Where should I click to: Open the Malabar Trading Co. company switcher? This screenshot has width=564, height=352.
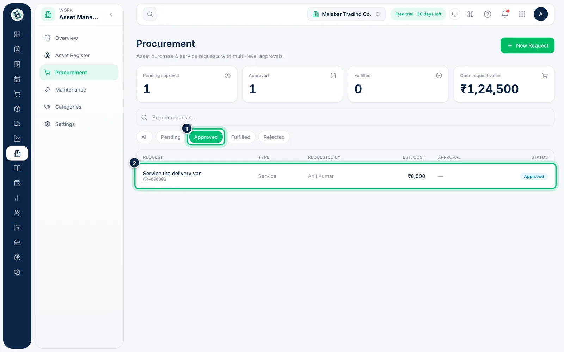coord(347,14)
